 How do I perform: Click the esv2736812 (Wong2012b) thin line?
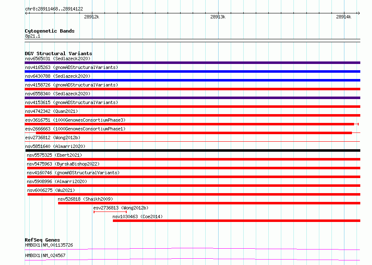[x=192, y=142]
